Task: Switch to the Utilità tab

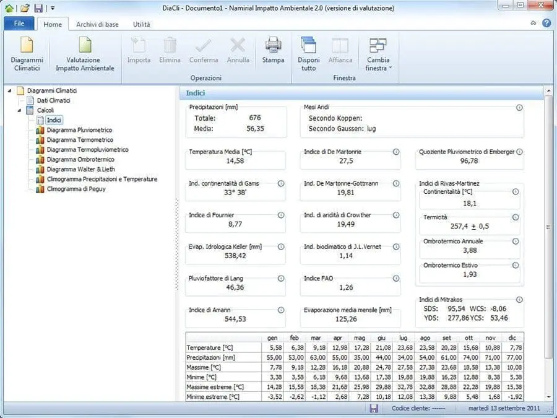Action: tap(141, 25)
